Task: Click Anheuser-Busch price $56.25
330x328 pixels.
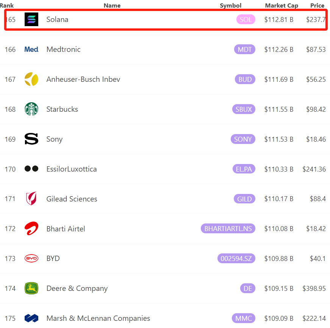Action: (x=316, y=79)
